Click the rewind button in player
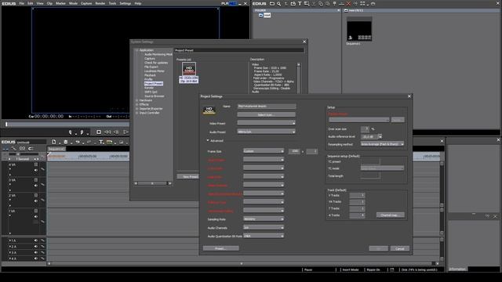This screenshot has height=282, width=502. pyautogui.click(x=107, y=132)
